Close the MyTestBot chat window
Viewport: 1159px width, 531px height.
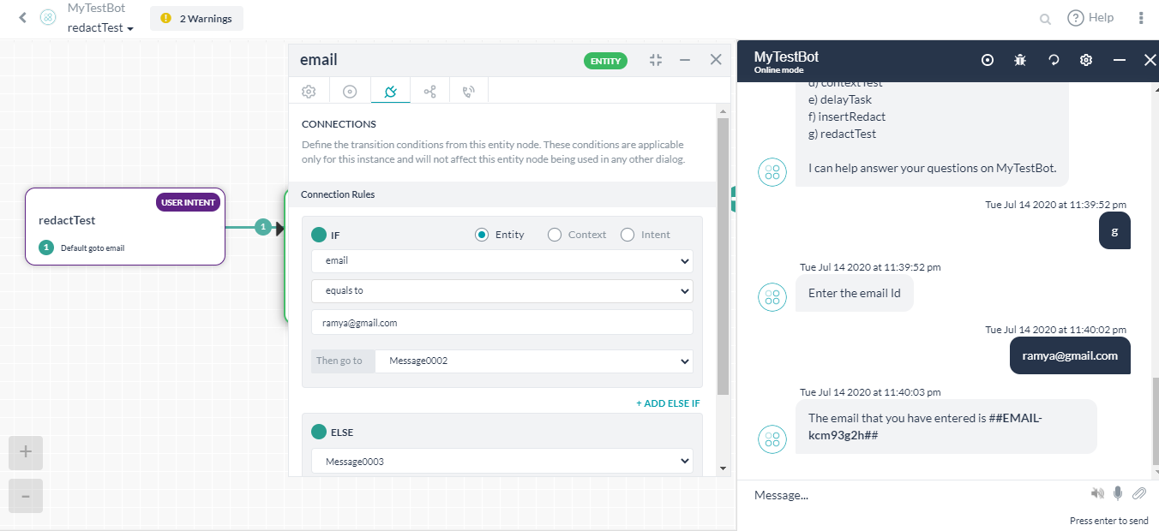point(1150,60)
